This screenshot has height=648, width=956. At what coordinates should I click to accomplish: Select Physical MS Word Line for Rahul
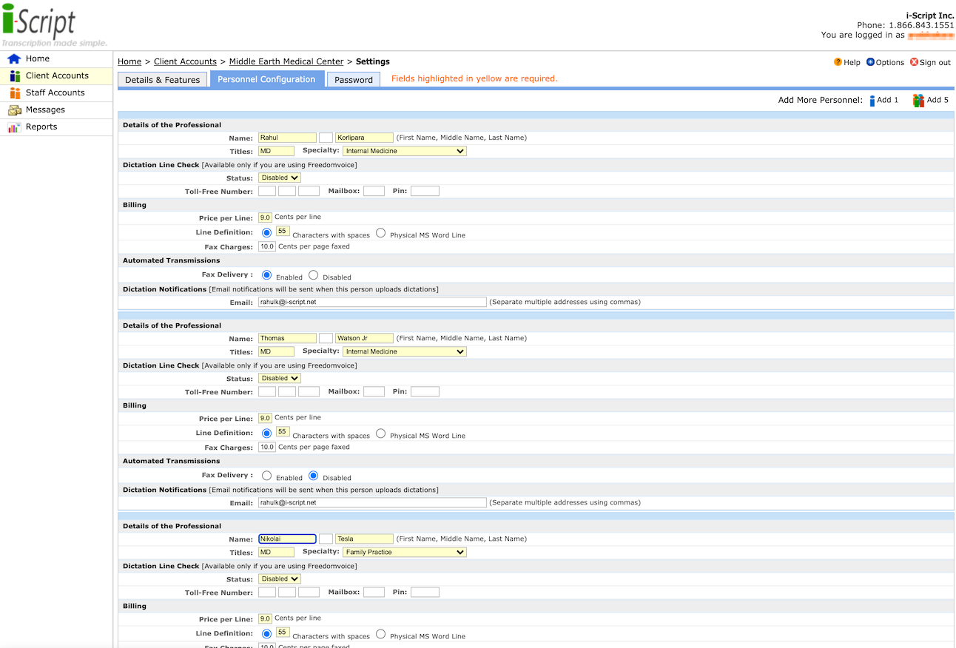point(380,233)
